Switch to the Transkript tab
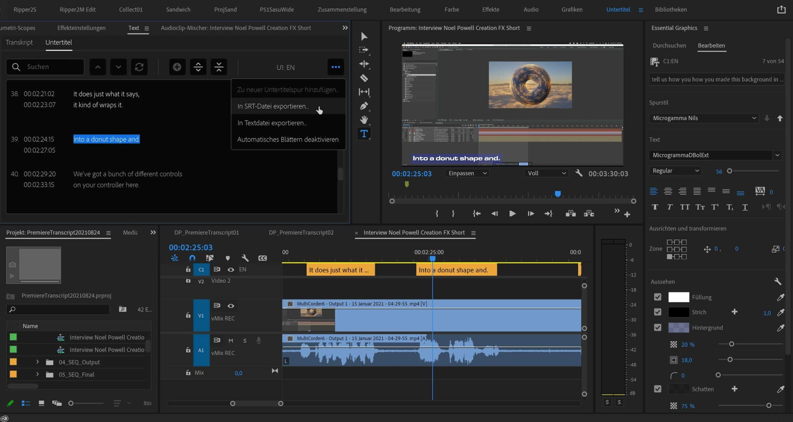Screen dimensions: 793x422 (19, 42)
